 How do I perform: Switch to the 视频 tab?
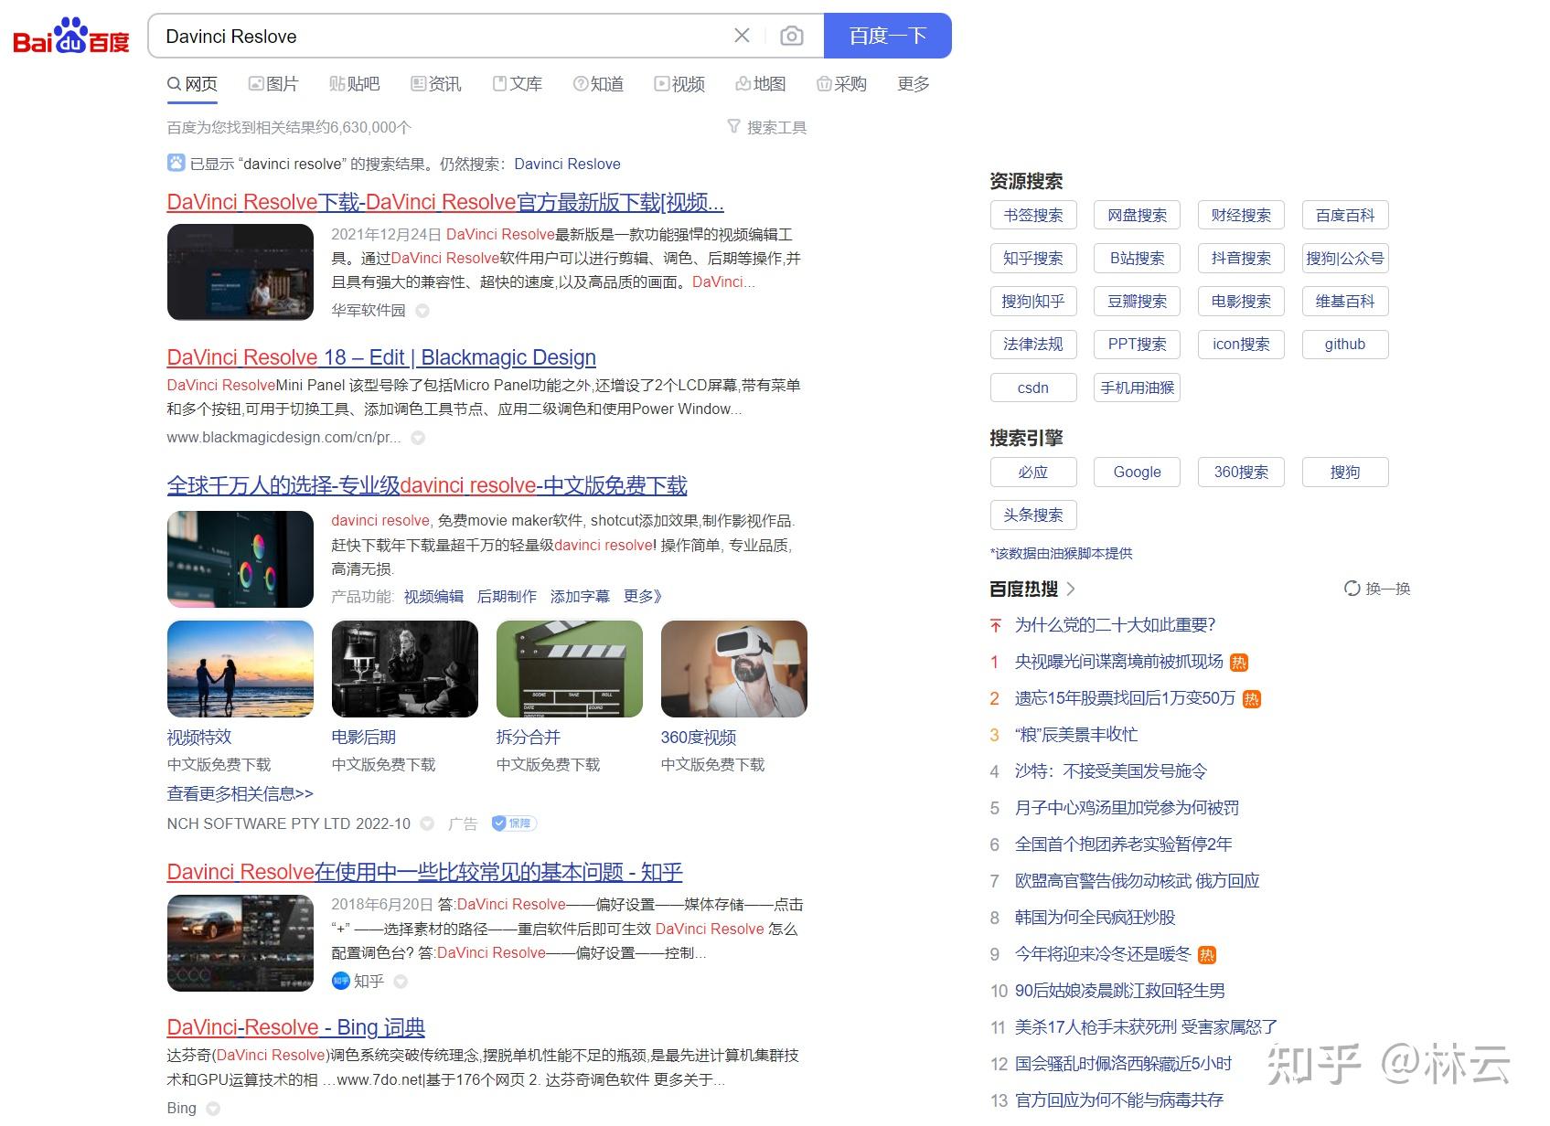coord(679,84)
